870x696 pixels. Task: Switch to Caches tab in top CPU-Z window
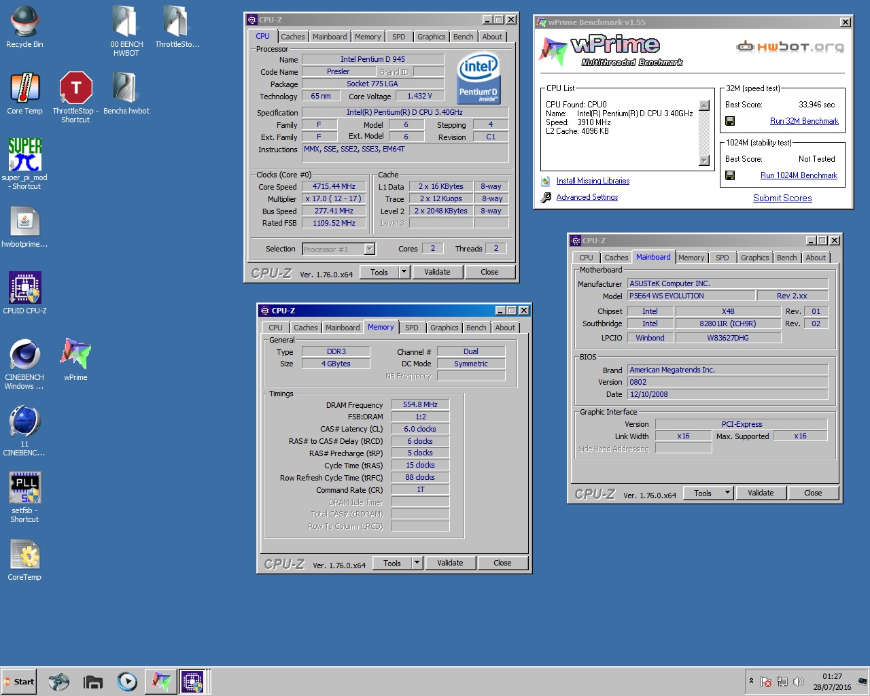click(293, 37)
